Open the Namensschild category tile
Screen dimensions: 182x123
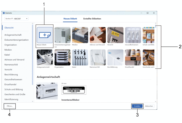tap(98, 57)
